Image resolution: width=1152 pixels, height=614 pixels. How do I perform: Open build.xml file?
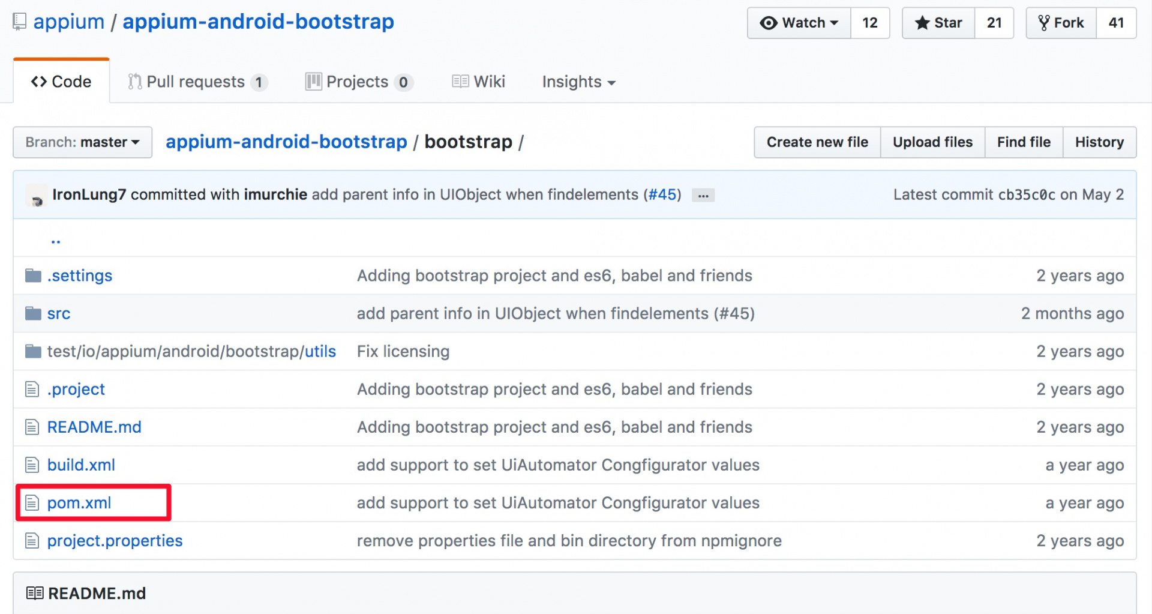pos(81,465)
